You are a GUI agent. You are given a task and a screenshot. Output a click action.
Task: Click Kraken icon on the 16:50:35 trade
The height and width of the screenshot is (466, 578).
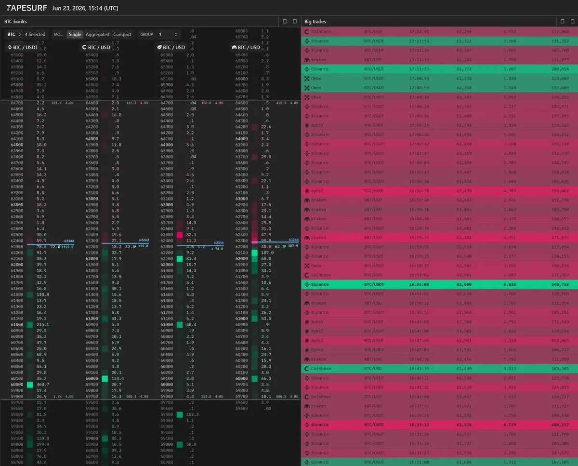(x=306, y=303)
